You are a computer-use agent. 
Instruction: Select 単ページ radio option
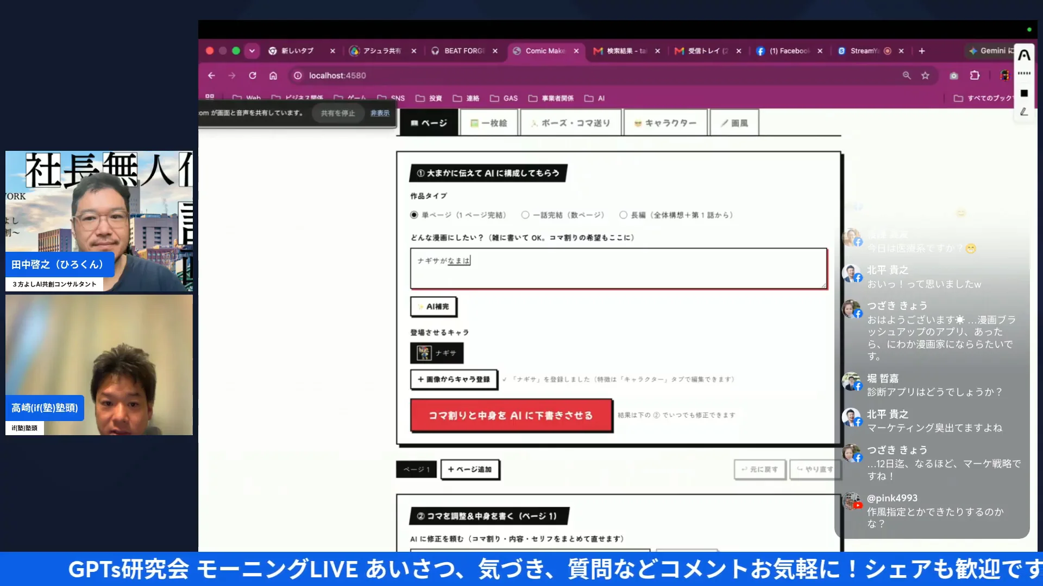tap(414, 215)
